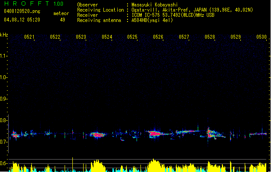Click the strong meteor echo below the 0526 marker
This screenshot has height=172, width=271.
click(155, 134)
